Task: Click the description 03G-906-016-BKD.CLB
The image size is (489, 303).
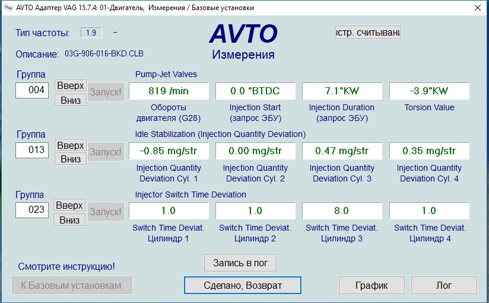Action: (104, 53)
